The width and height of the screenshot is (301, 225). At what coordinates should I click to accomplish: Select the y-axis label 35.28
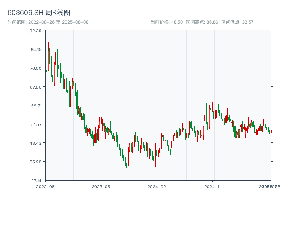[x=35, y=162]
